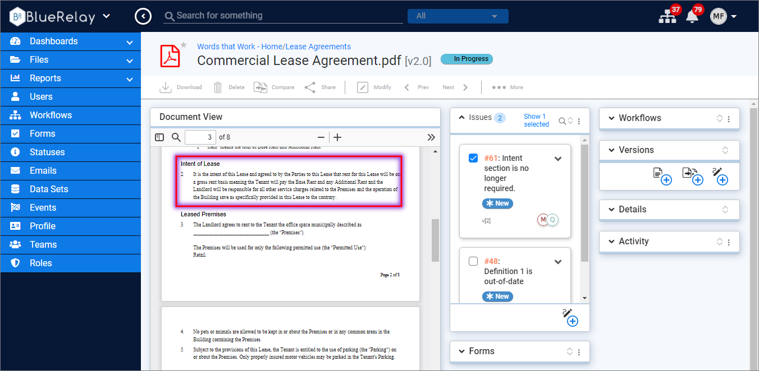Viewport: 759px width, 371px height.
Task: Toggle the document viewer sidebar panel icon
Action: coord(159,137)
